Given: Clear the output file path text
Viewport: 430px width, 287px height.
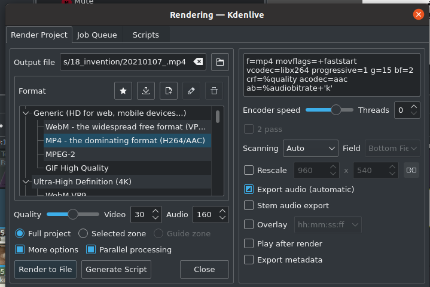Looking at the screenshot, I should coord(198,62).
